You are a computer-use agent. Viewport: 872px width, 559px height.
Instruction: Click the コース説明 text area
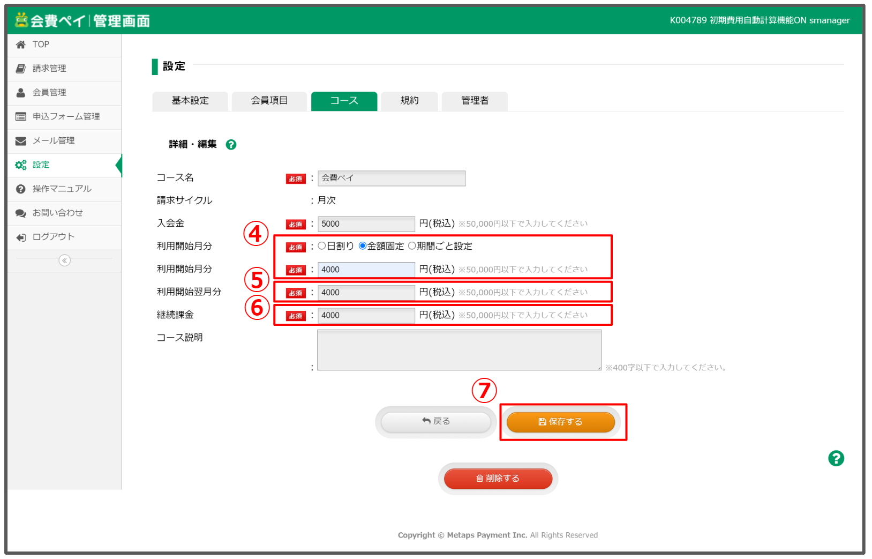coord(459,350)
